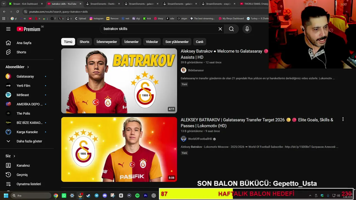The height and width of the screenshot is (200, 356).
Task: Reload the page in the browser
Action: [x=18, y=12]
